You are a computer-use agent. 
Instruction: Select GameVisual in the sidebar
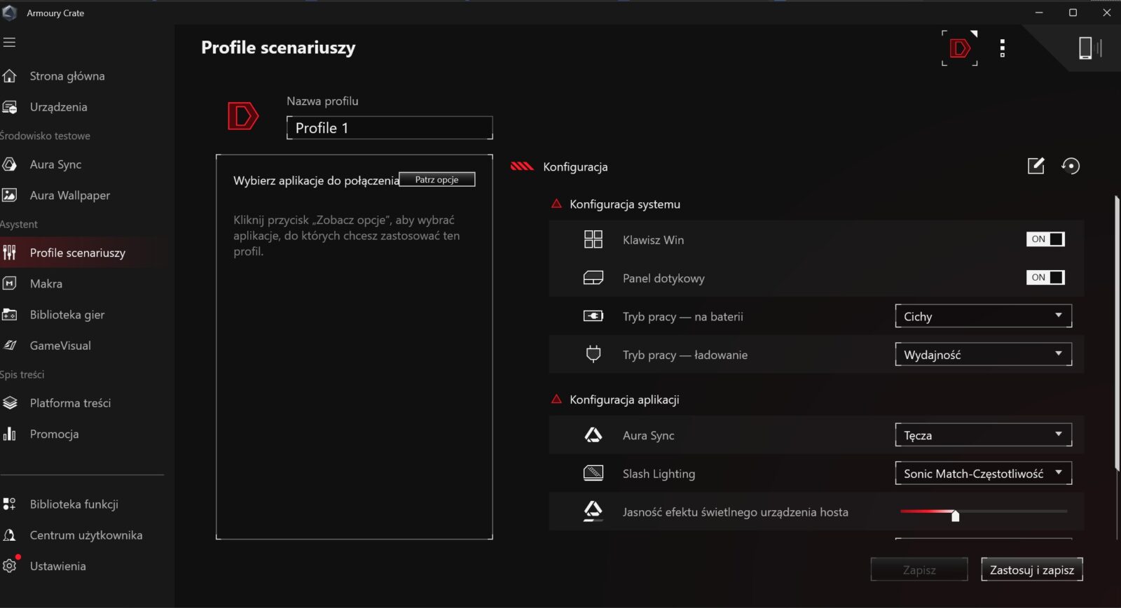click(x=60, y=346)
